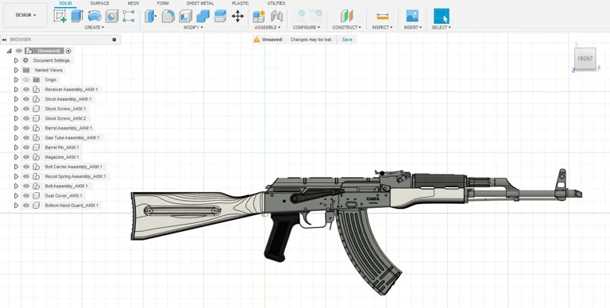The height and width of the screenshot is (308, 610).
Task: Toggle visibility of the root Unsaved component
Action: pos(19,51)
